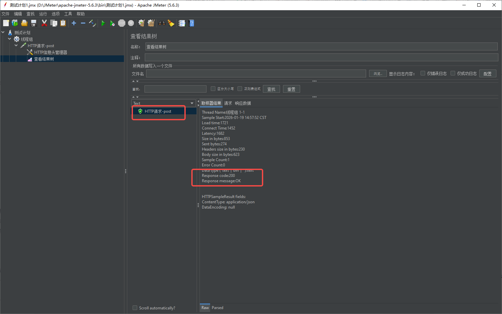Screen dimensions: 502x314
Task: Open Help question-mark icon
Action: pos(191,23)
